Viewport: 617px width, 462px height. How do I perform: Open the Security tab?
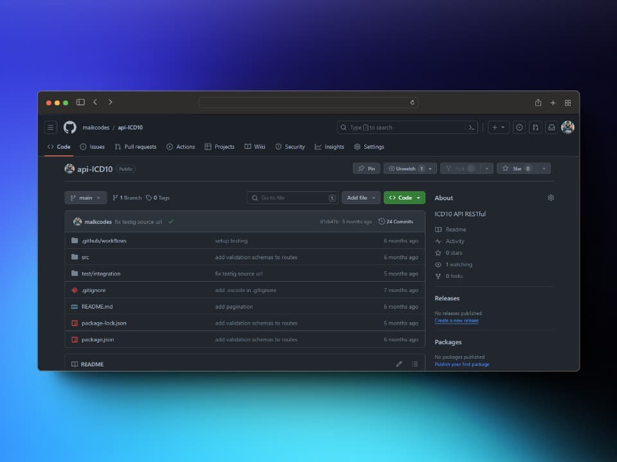(290, 146)
